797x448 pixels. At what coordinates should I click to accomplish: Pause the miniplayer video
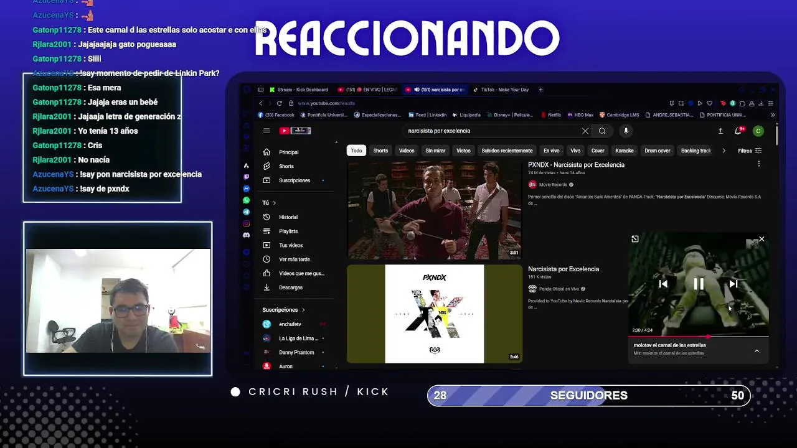tap(699, 284)
